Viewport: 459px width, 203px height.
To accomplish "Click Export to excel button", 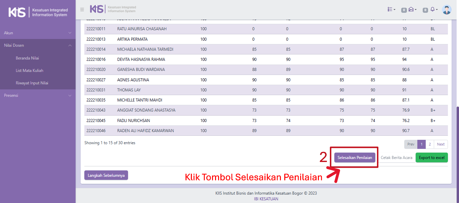I will click(431, 158).
